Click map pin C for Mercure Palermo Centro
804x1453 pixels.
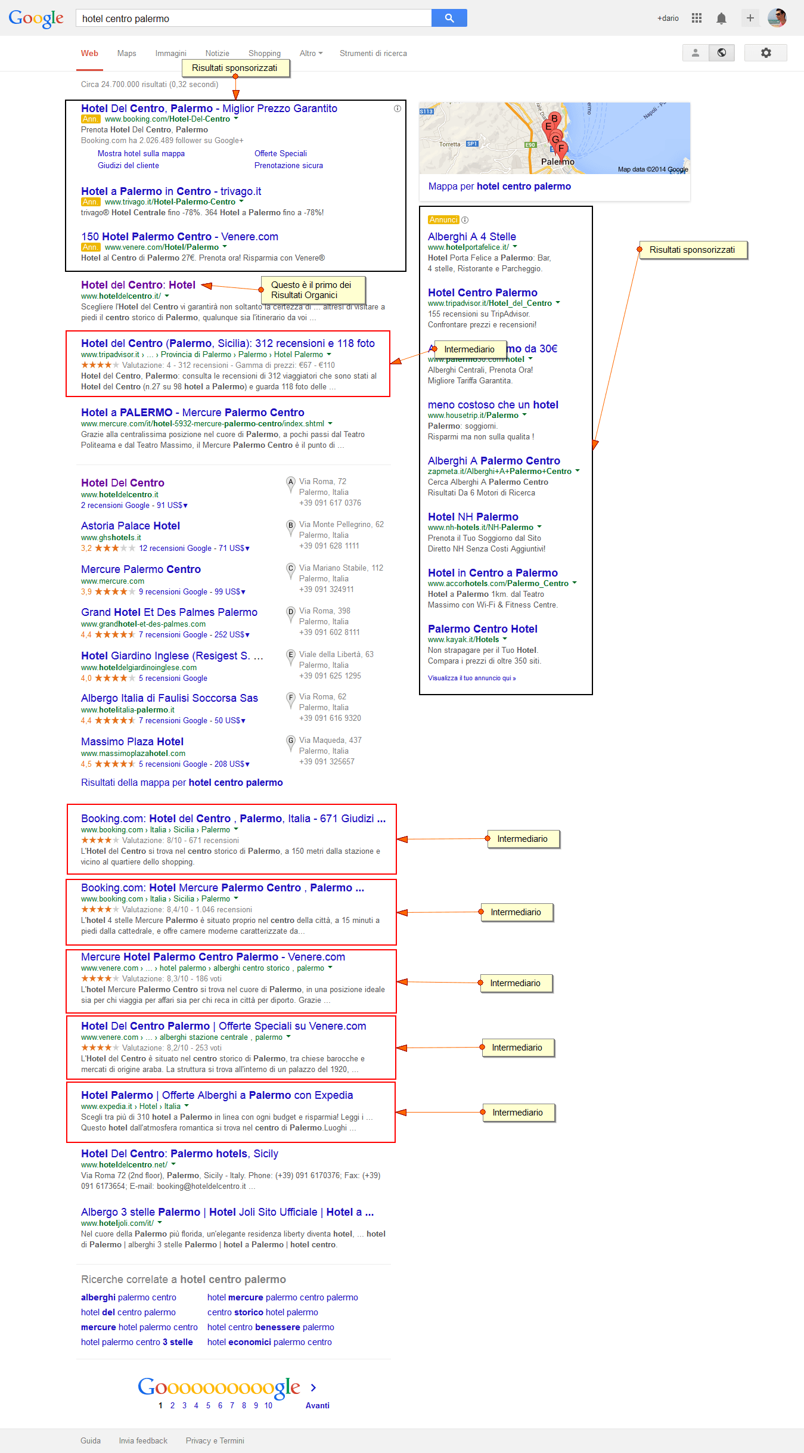(291, 571)
